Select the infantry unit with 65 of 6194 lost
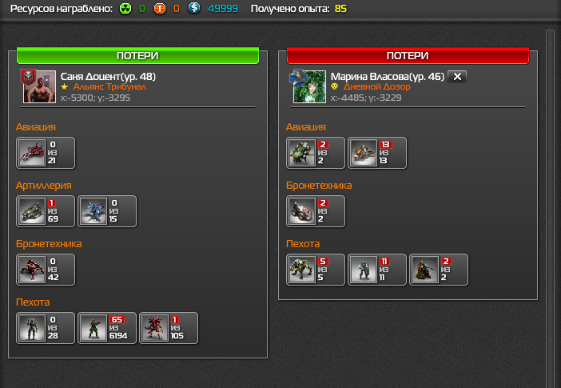561x388 pixels. pyautogui.click(x=107, y=328)
